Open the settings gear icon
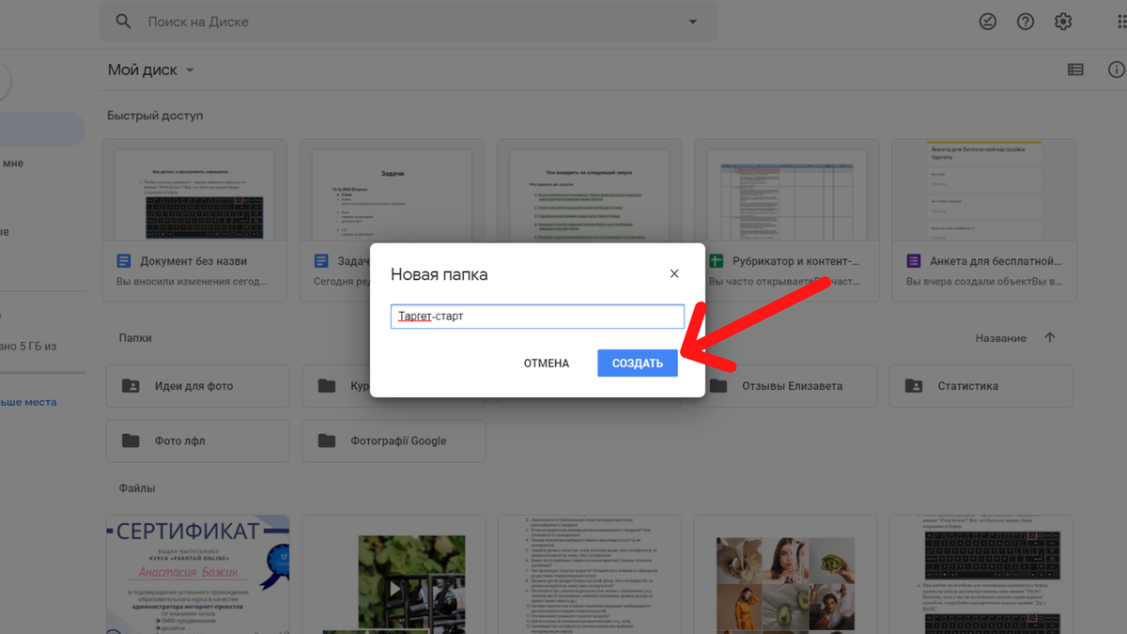Viewport: 1127px width, 634px height. [1062, 22]
